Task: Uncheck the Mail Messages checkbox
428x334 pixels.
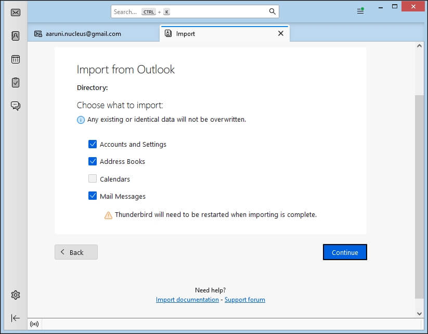Action: pyautogui.click(x=93, y=196)
